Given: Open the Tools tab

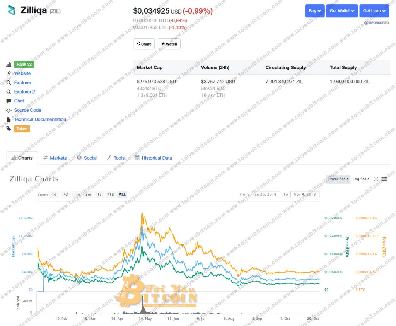Looking at the screenshot, I should [116, 158].
